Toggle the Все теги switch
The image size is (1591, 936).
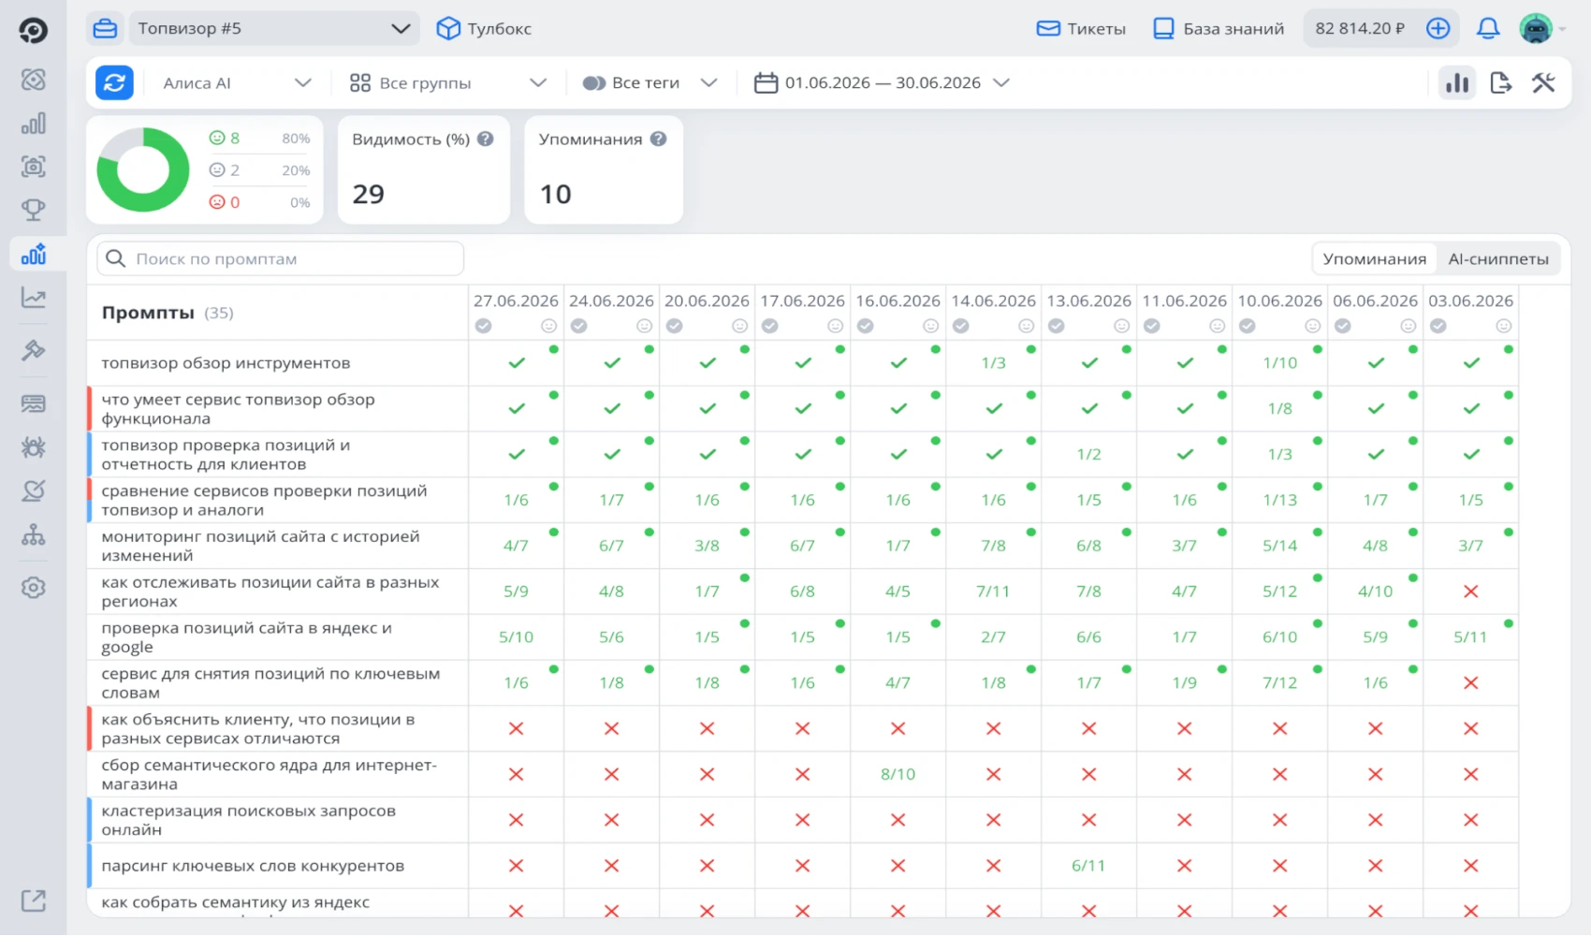[593, 83]
